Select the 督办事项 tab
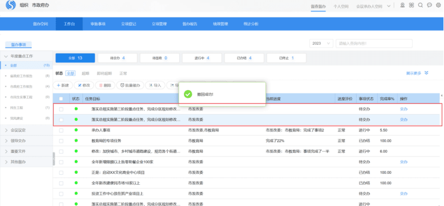 pyautogui.click(x=19, y=44)
